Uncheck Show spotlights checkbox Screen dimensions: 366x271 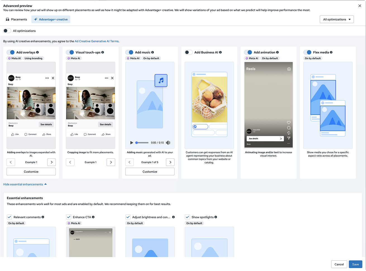[187, 217]
